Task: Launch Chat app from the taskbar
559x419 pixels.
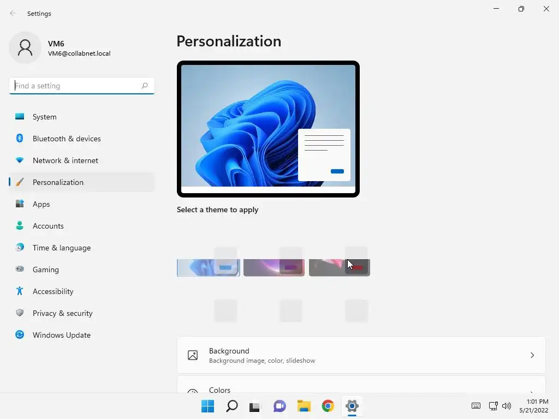Action: point(280,406)
